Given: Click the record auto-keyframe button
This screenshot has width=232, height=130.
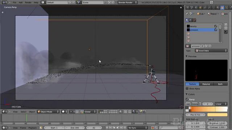Looking at the screenshot, I should (153, 127).
